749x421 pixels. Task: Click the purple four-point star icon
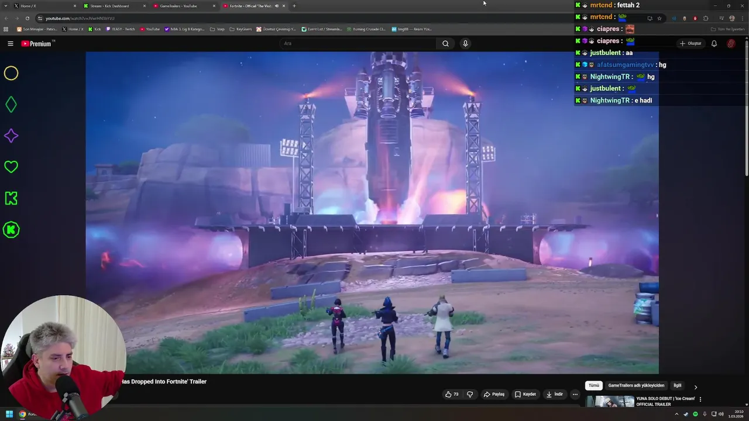click(11, 136)
